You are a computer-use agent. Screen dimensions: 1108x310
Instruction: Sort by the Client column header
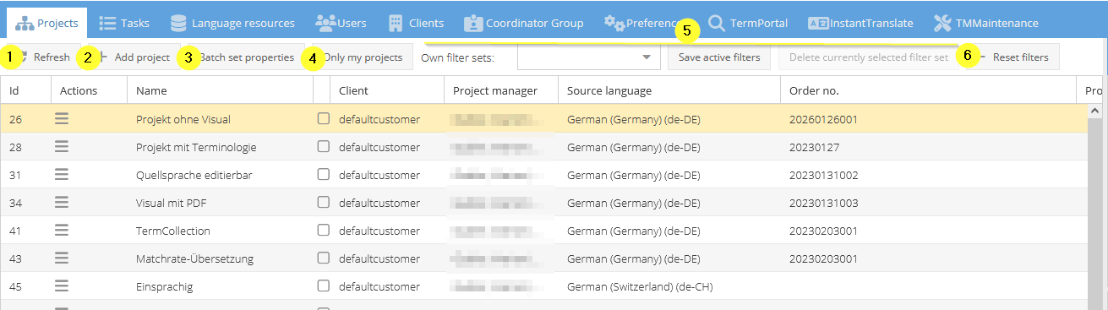pos(387,90)
